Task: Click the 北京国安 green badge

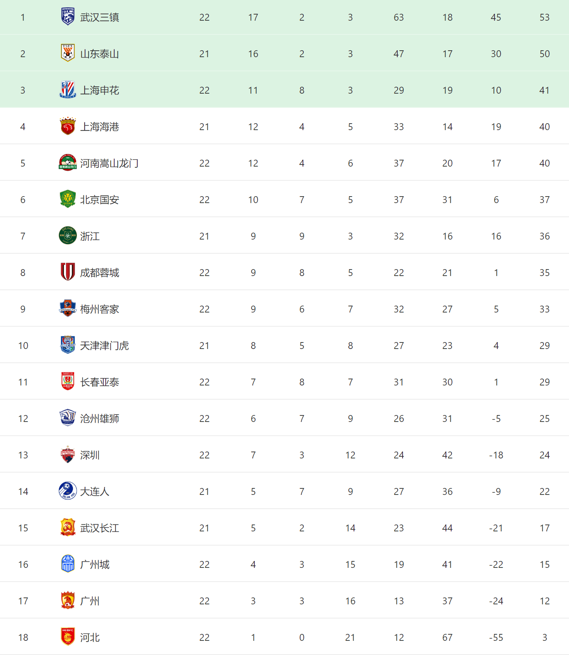Action: point(68,199)
